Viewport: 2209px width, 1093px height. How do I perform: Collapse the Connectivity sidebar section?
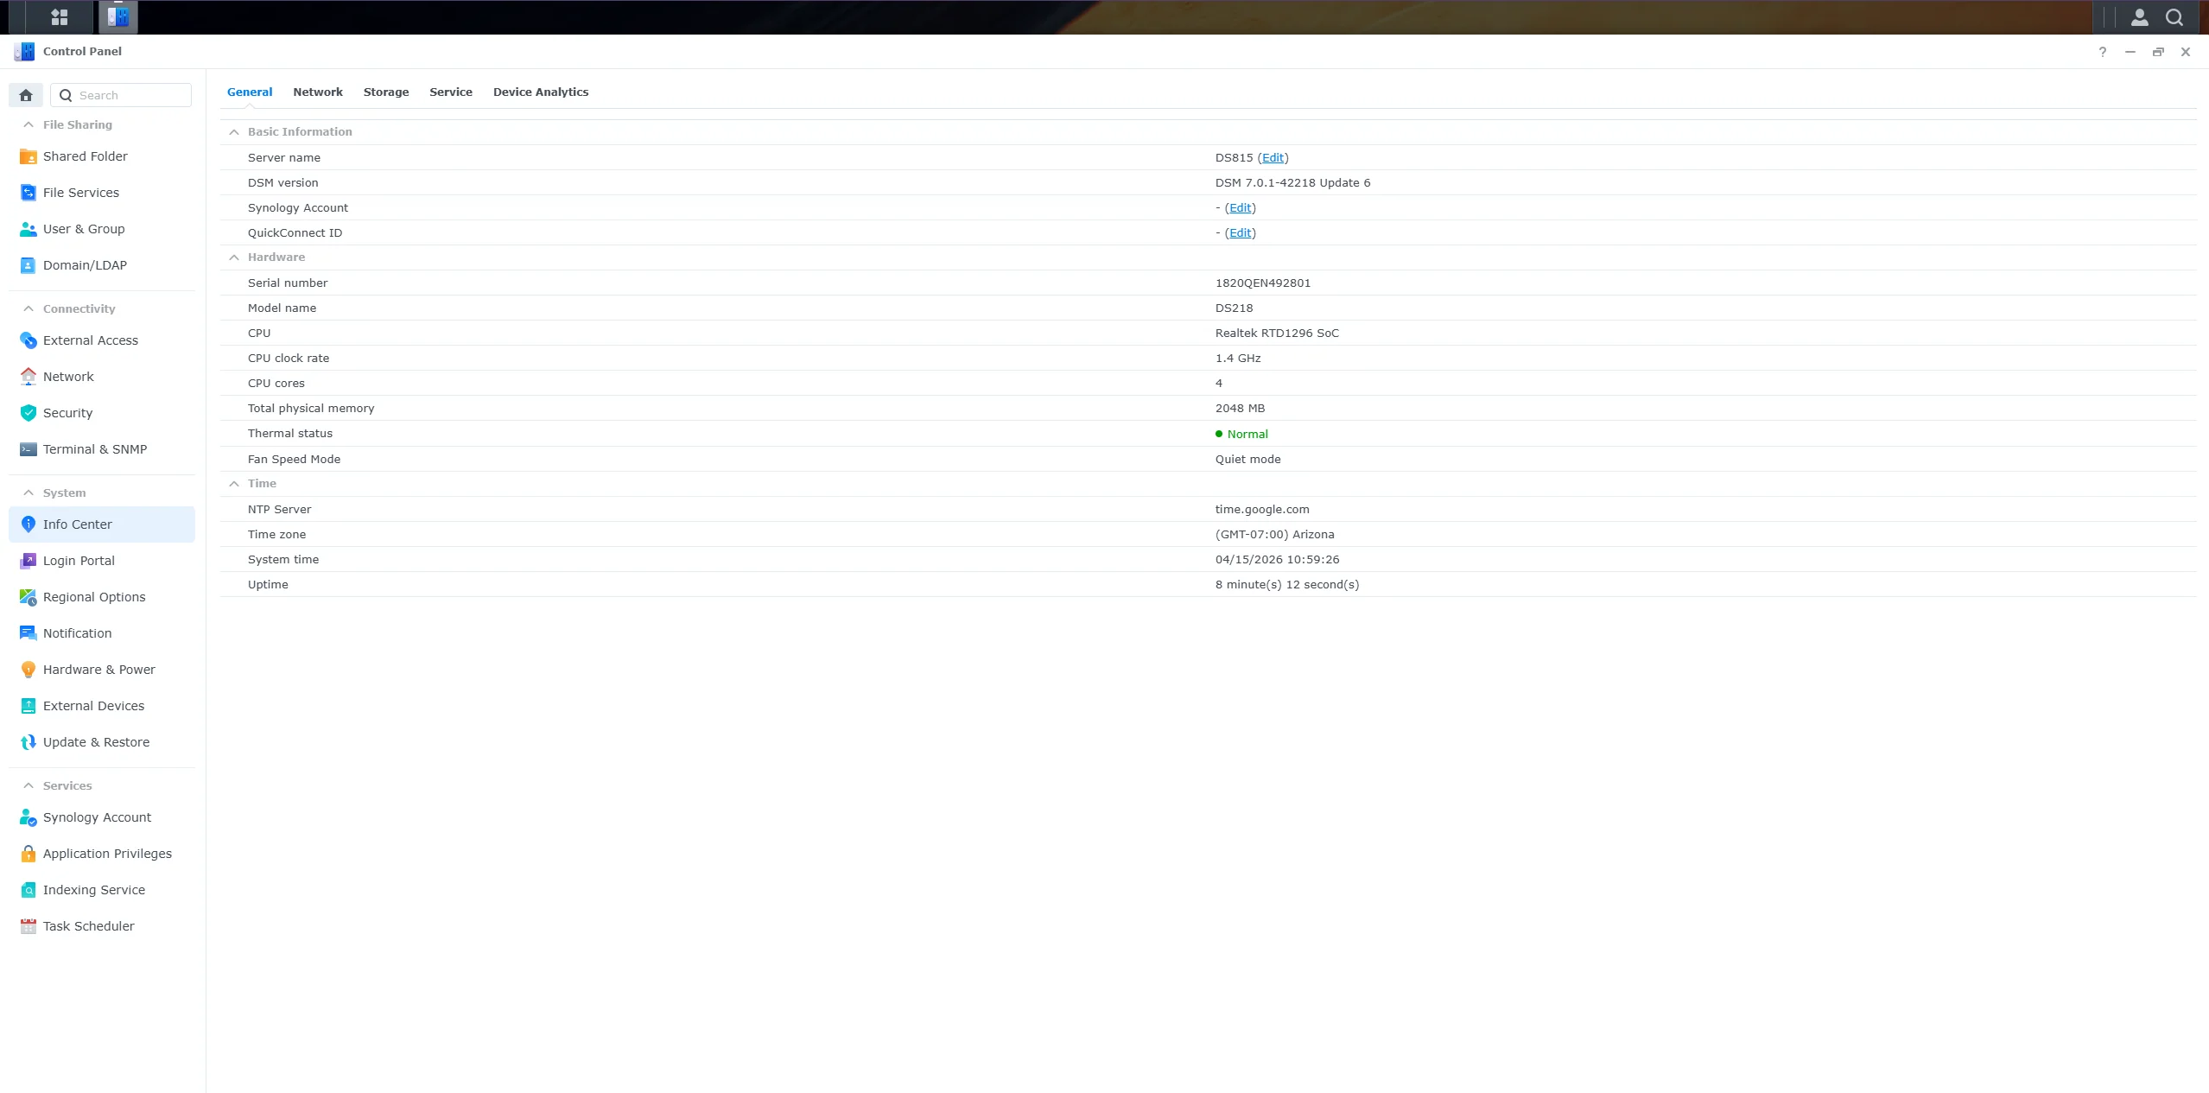(29, 308)
